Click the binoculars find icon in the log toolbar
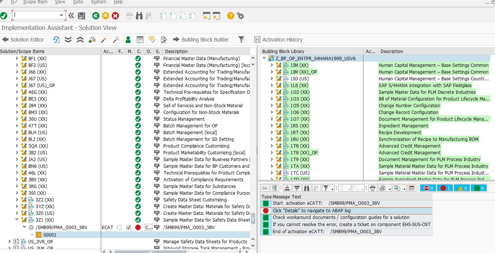The image size is (495, 253). [307, 188]
